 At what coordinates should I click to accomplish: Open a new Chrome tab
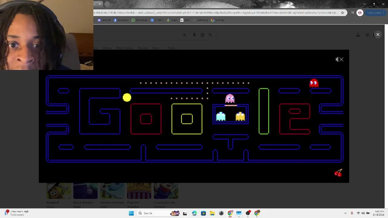tap(107, 4)
